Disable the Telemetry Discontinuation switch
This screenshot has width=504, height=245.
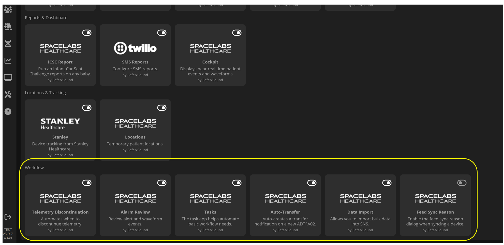pyautogui.click(x=87, y=183)
